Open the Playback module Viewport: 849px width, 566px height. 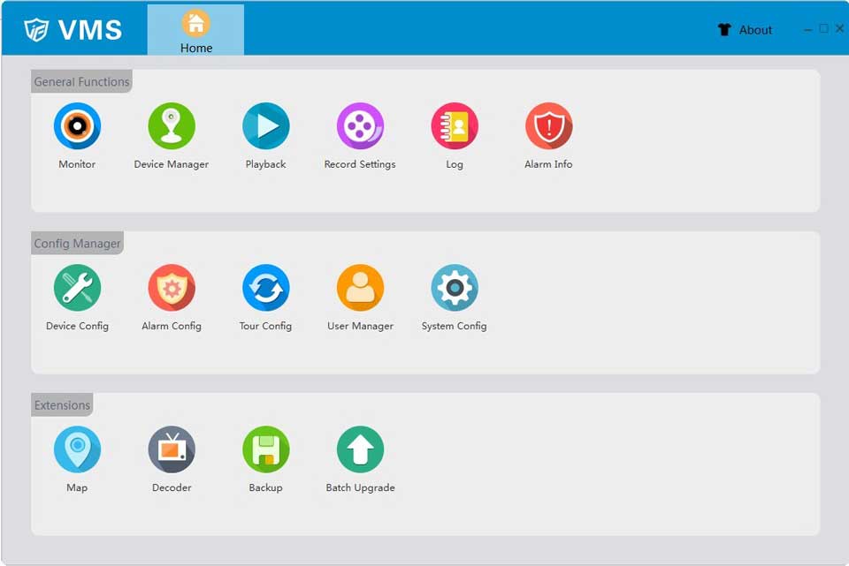265,126
